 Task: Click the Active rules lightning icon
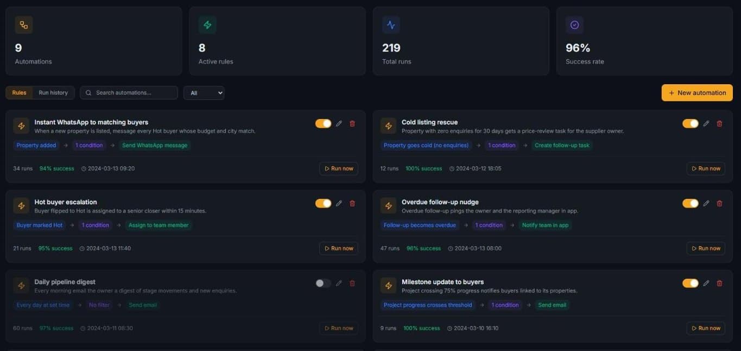tap(207, 25)
